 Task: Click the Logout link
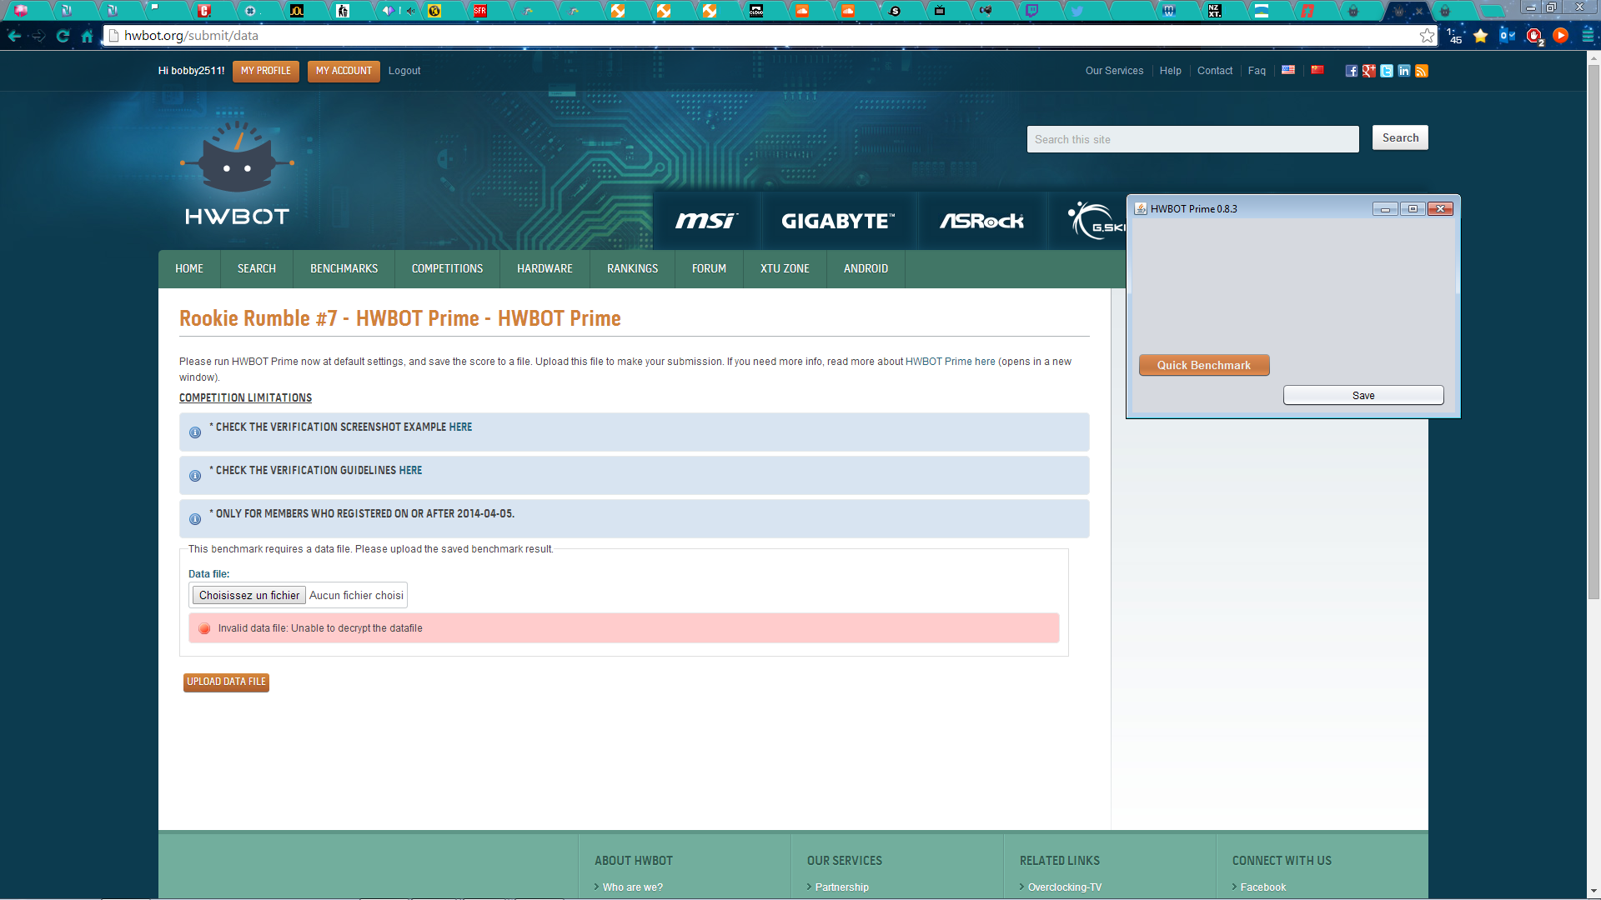(404, 71)
